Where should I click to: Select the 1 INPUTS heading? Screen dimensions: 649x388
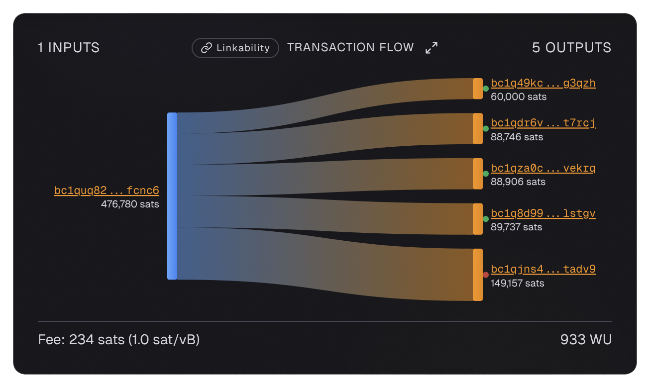68,48
